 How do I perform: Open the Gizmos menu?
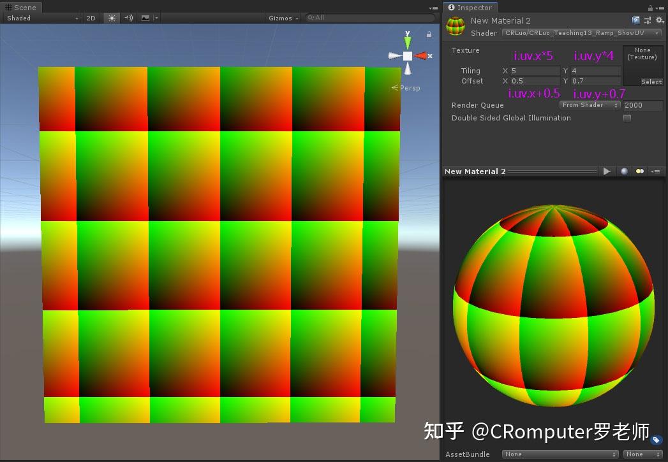click(283, 18)
